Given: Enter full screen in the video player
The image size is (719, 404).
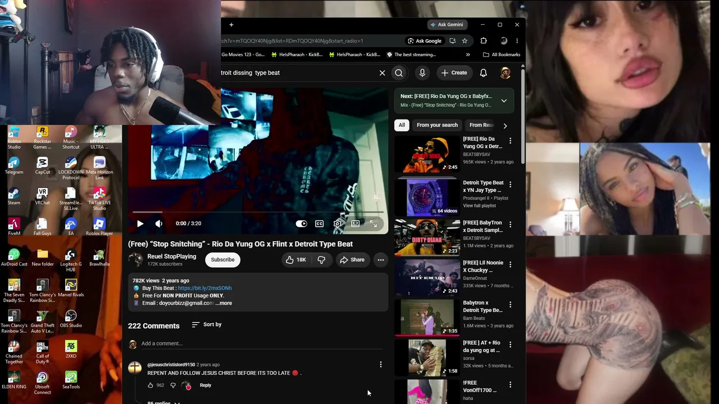Looking at the screenshot, I should (374, 223).
